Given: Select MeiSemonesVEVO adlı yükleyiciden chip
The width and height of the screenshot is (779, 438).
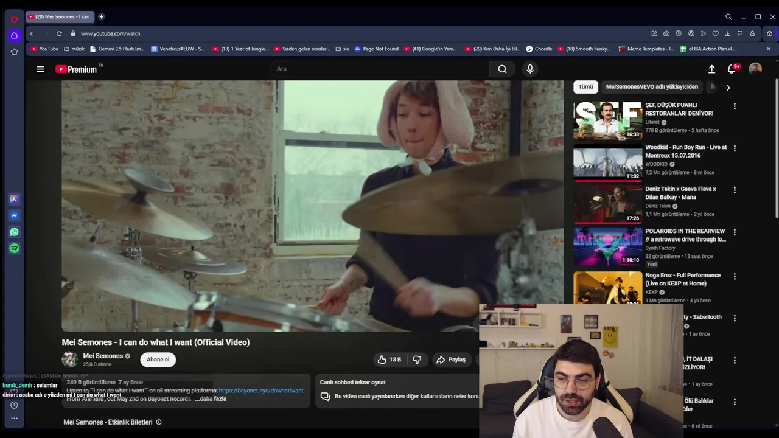Looking at the screenshot, I should [652, 87].
